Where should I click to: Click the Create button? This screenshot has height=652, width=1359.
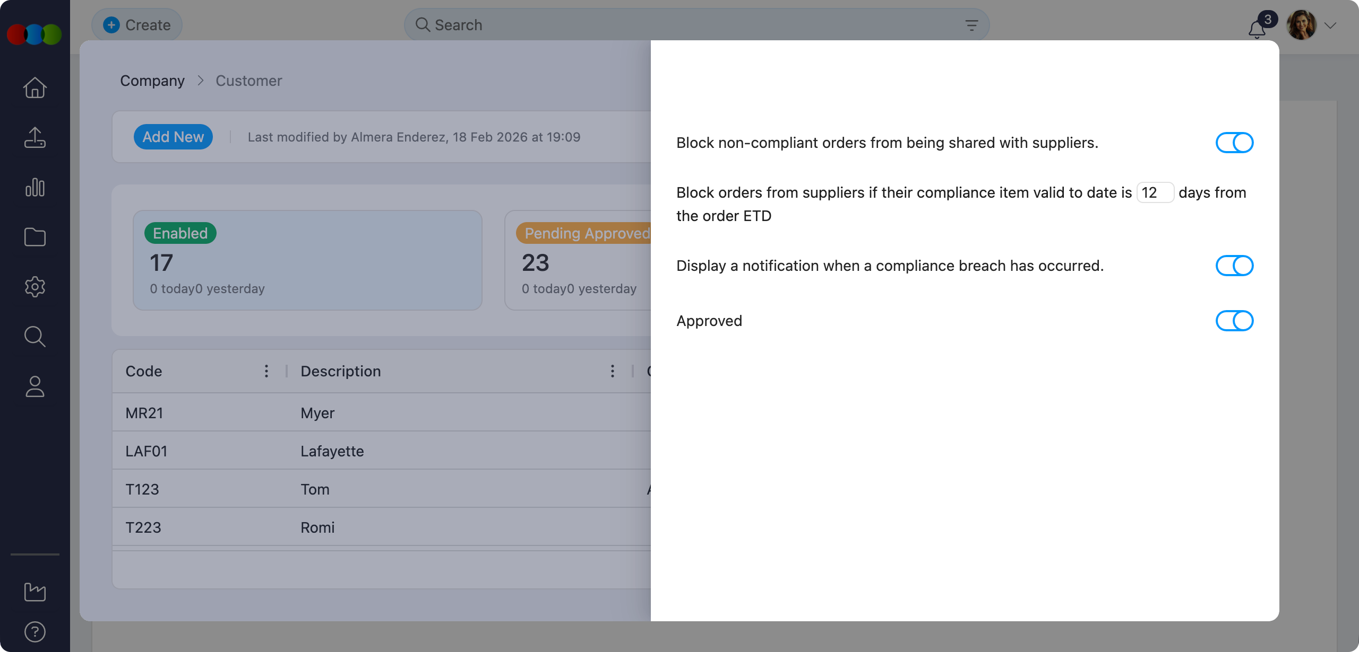pos(137,25)
